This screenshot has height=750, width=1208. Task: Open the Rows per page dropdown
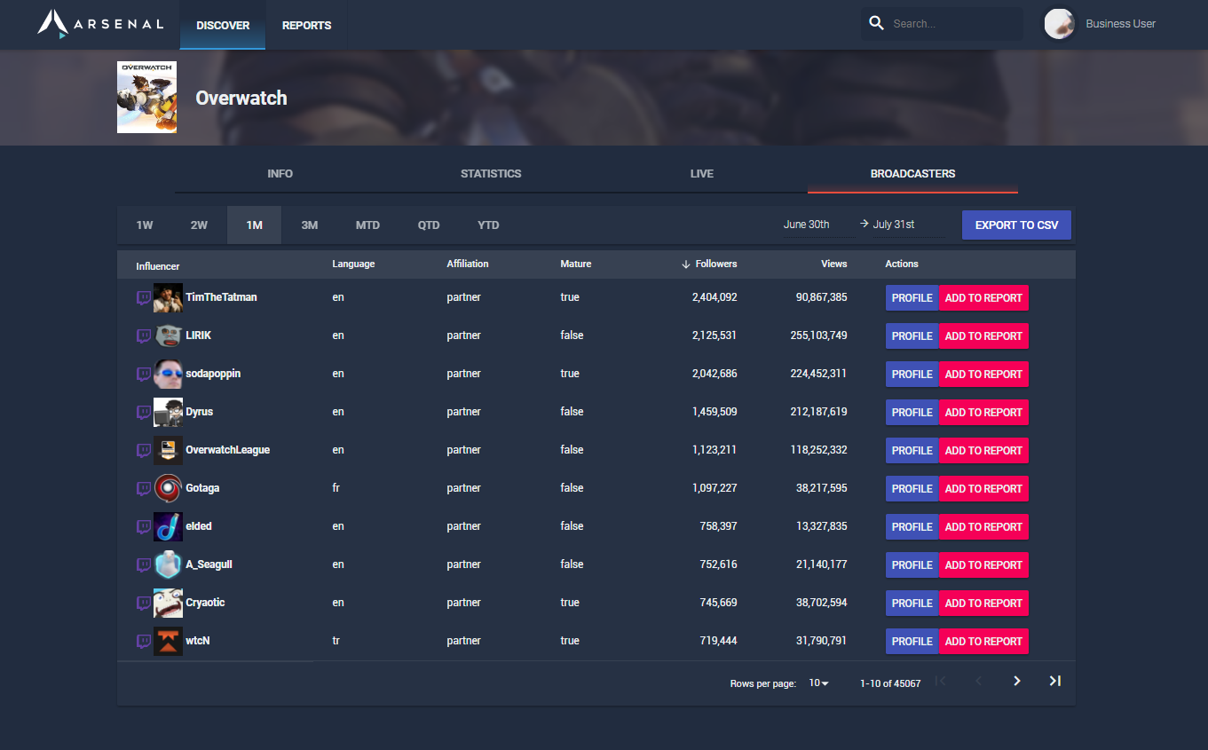[817, 683]
